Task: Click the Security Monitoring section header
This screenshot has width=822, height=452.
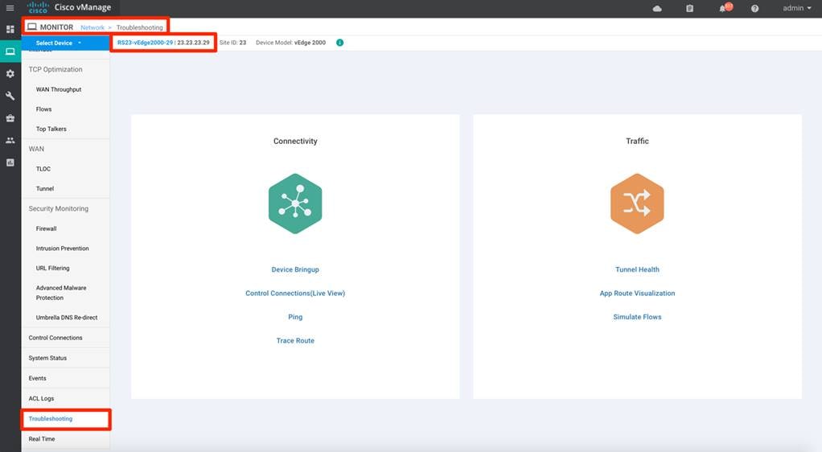Action: tap(58, 208)
